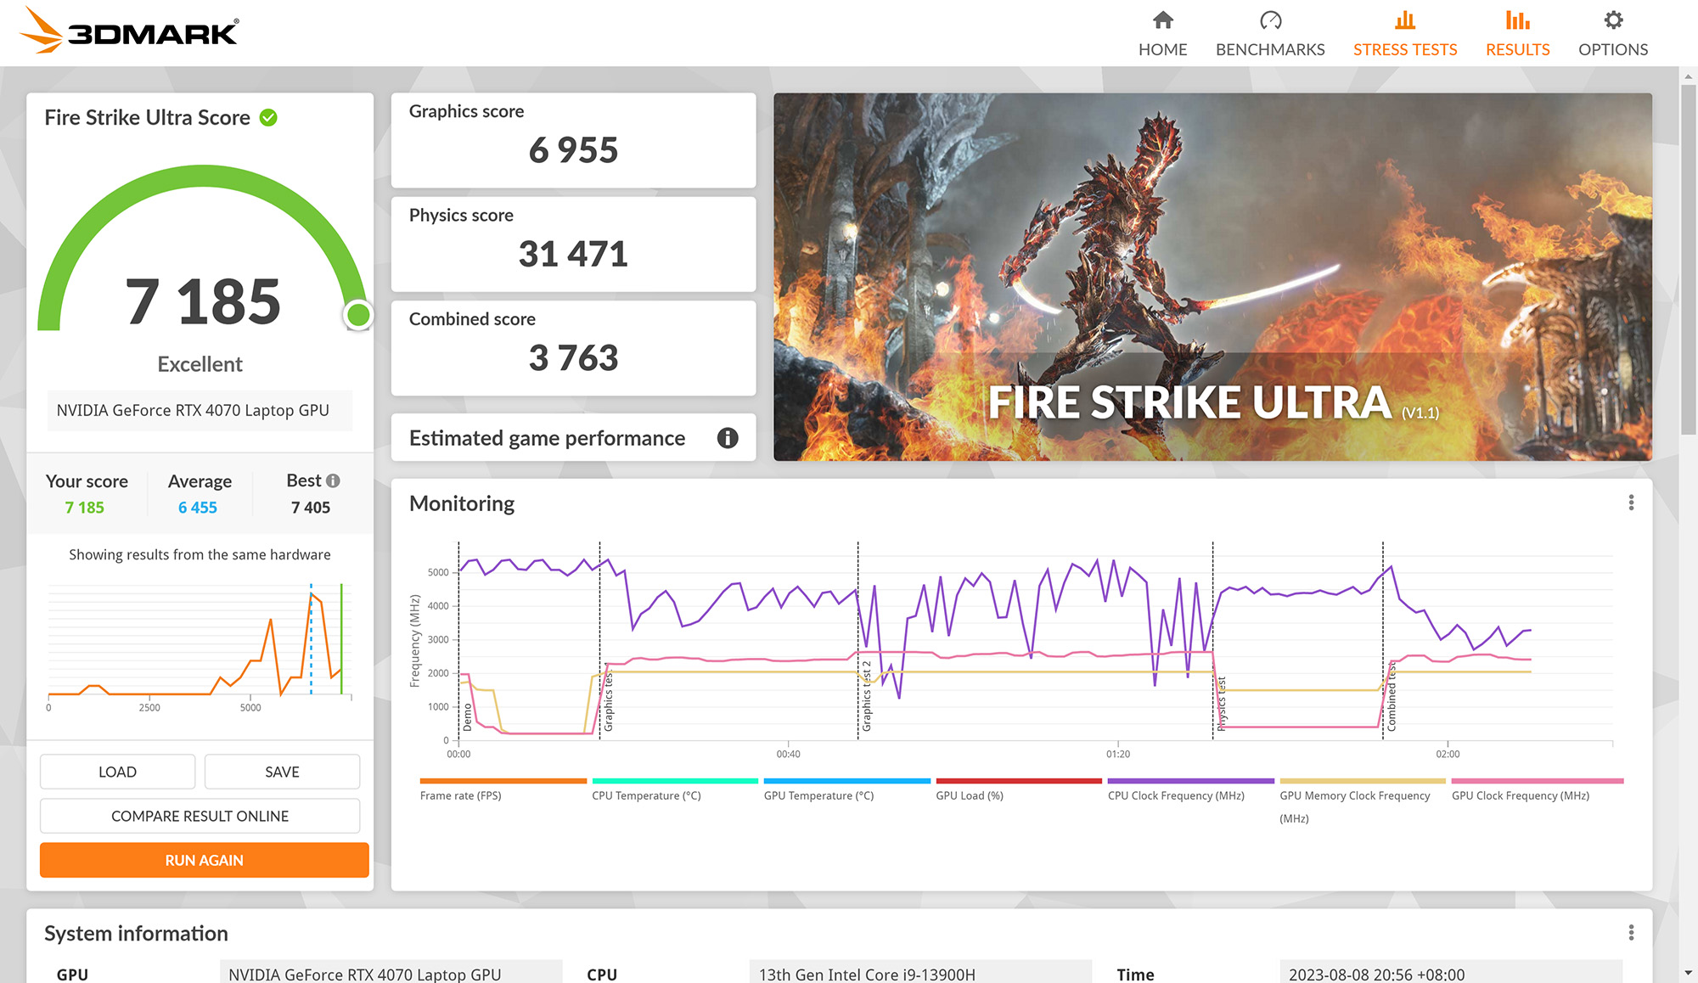Click the Graphics score 6 955 card
This screenshot has width=1698, height=983.
click(x=573, y=140)
